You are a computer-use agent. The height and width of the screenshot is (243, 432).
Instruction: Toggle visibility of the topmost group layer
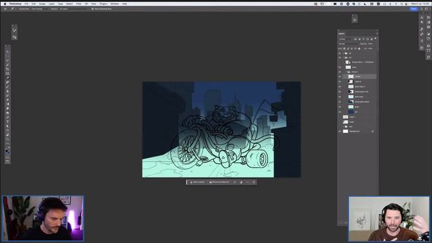pos(340,53)
